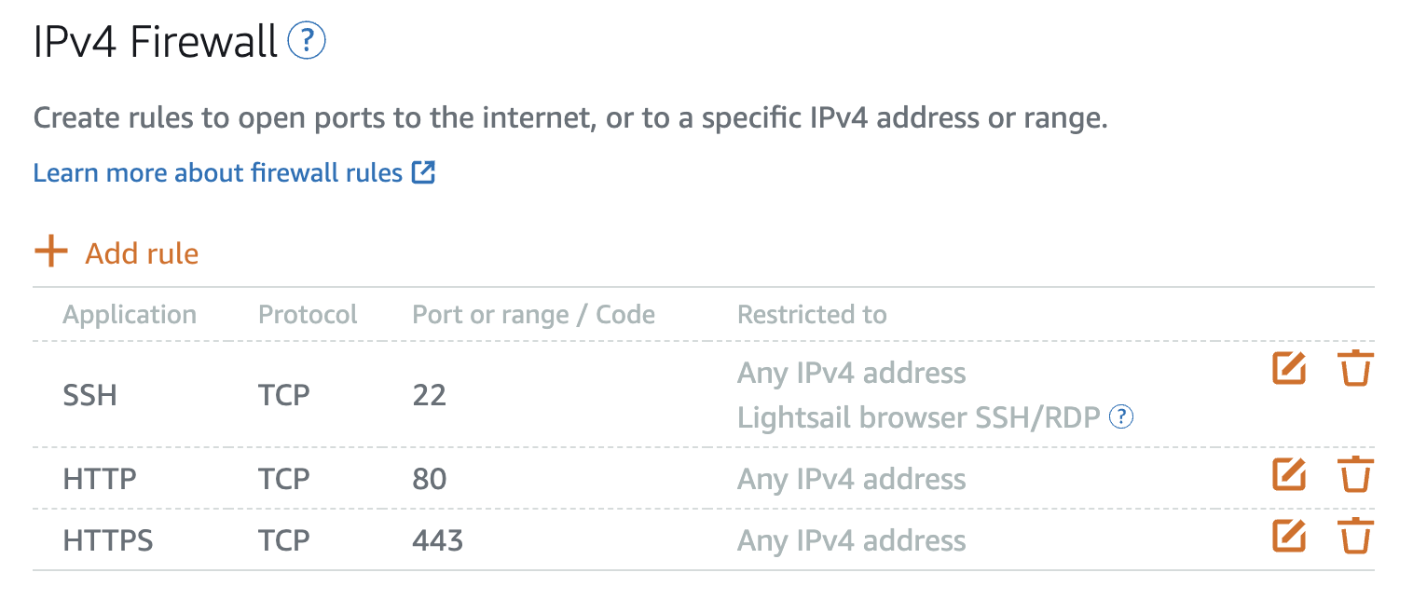Open Lightsail browser SSH/RDP help tooltip

pos(1121,417)
